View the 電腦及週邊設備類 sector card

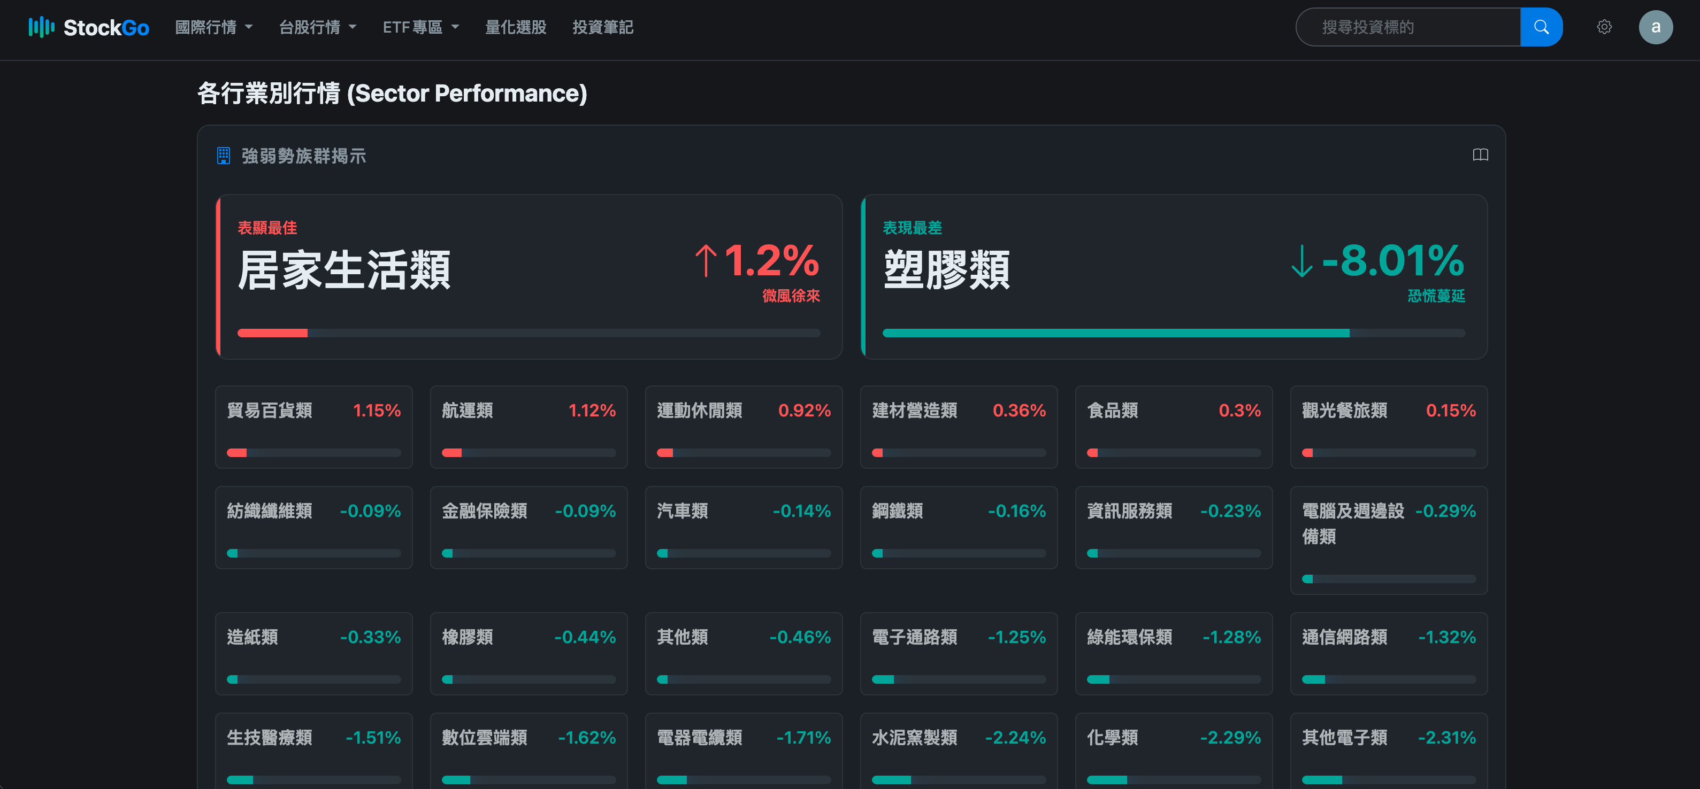[x=1389, y=540]
